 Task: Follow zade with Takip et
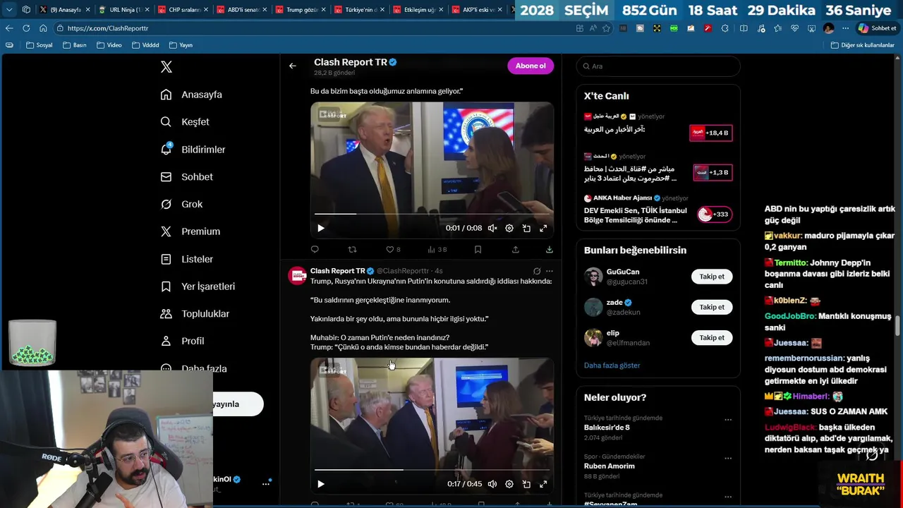(712, 307)
